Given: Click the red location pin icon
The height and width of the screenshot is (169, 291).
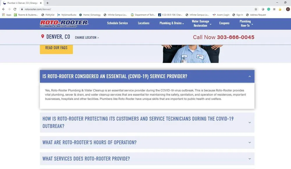Looking at the screenshot, I should coord(42,37).
